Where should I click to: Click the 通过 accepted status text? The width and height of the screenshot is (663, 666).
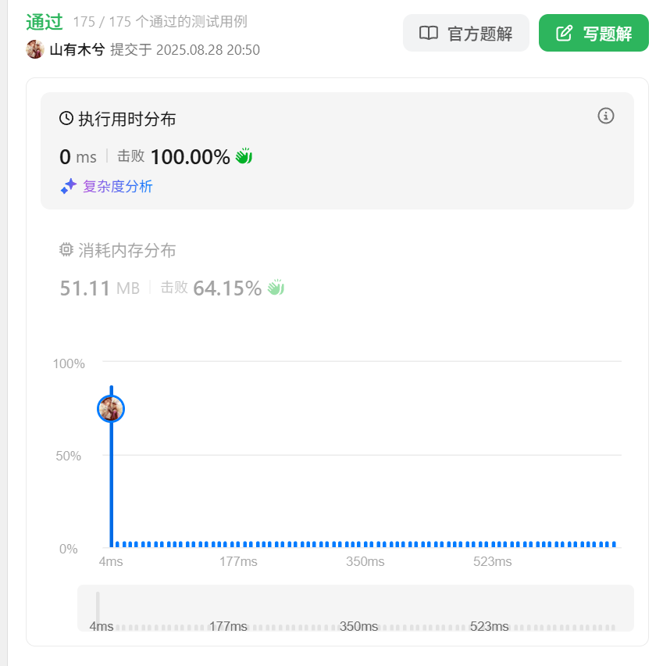tap(45, 22)
